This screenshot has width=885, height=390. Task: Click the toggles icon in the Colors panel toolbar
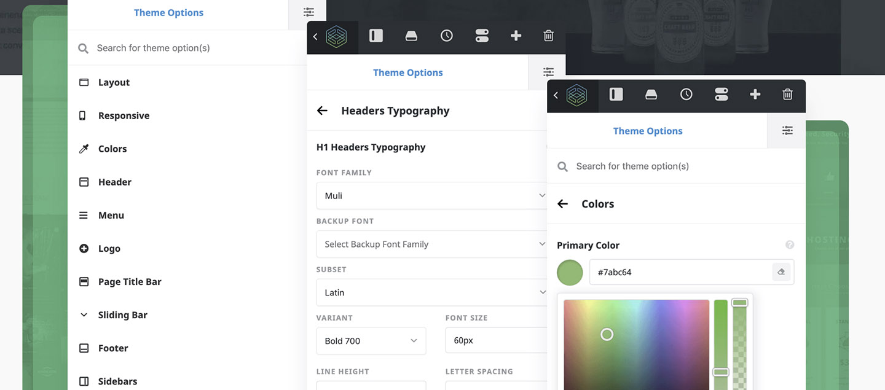pos(721,95)
